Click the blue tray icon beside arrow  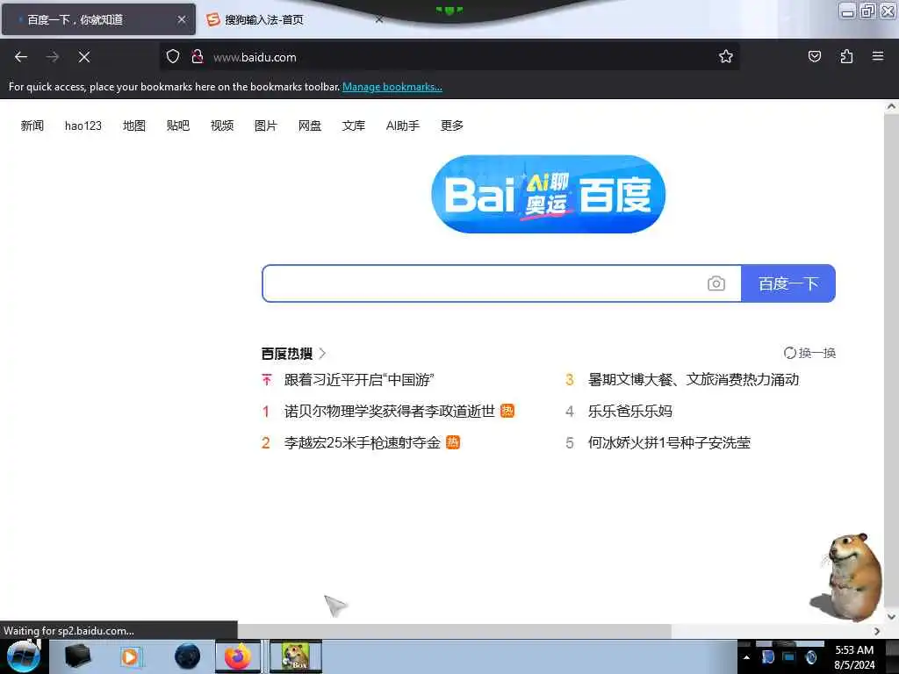pyautogui.click(x=767, y=657)
